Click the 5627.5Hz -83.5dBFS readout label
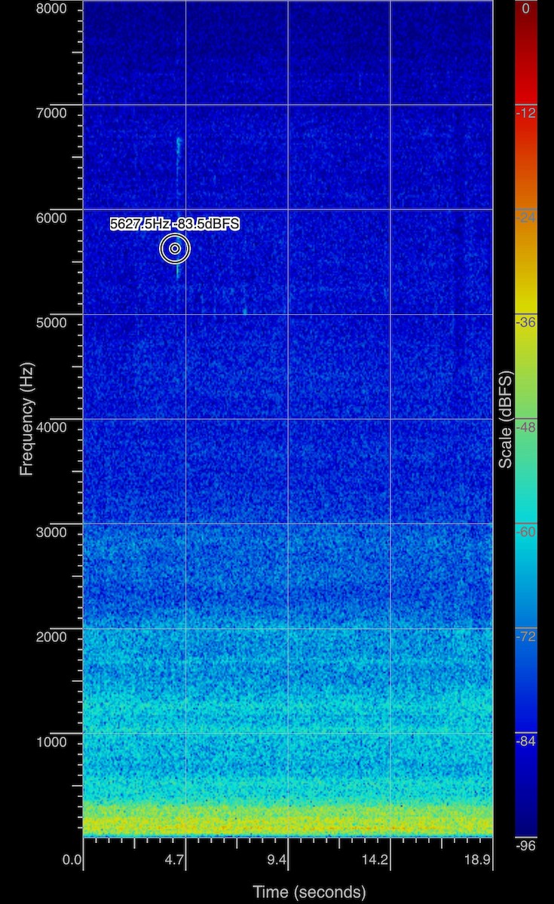The image size is (554, 904). coord(175,224)
